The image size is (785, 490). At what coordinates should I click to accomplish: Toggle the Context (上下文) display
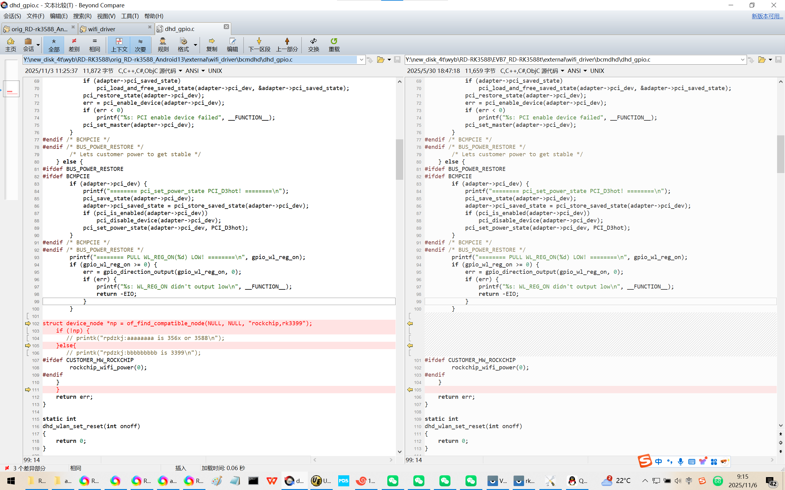(x=119, y=44)
